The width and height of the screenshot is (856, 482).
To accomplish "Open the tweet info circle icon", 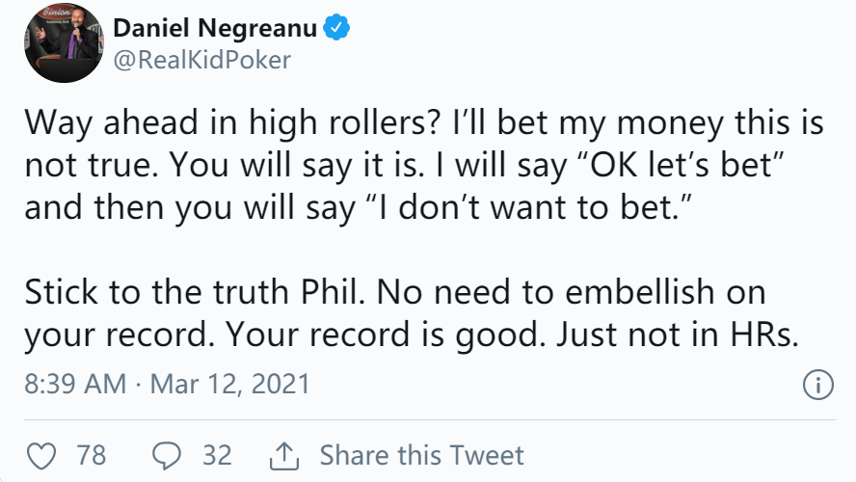I will [x=817, y=385].
